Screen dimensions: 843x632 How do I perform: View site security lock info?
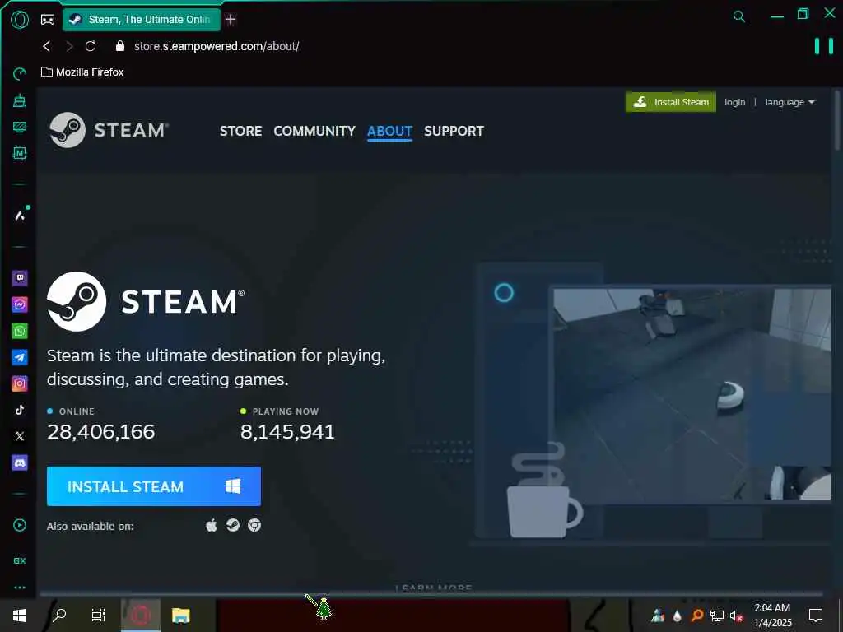point(120,46)
